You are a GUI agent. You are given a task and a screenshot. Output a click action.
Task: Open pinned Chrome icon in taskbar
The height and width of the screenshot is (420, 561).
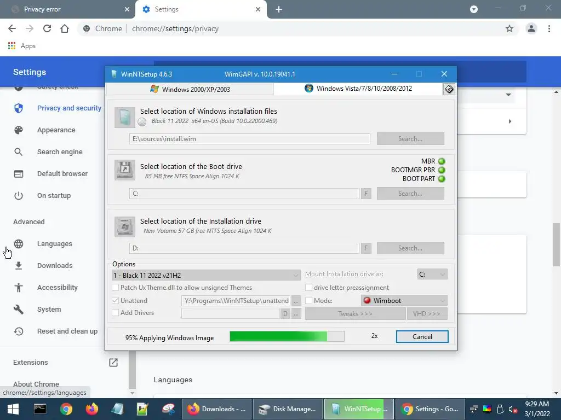66,409
